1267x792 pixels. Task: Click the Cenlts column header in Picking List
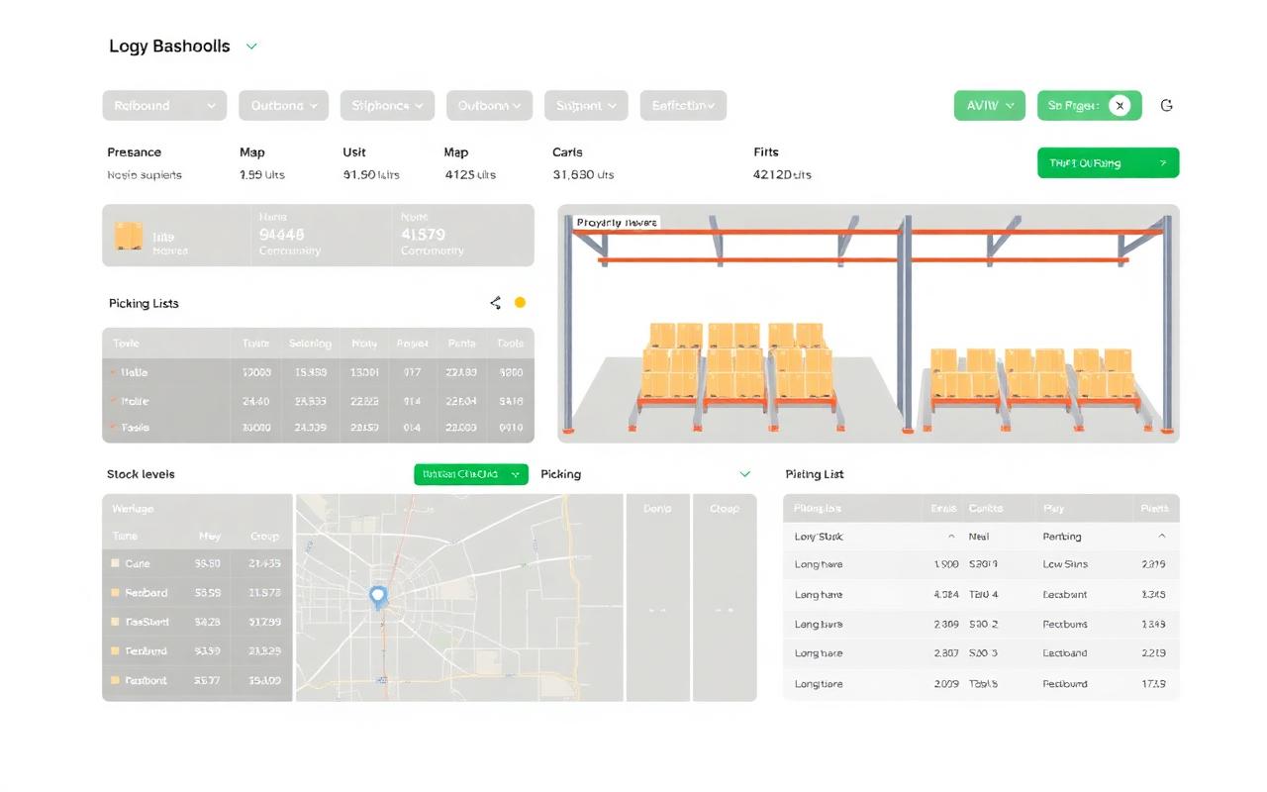coord(986,508)
